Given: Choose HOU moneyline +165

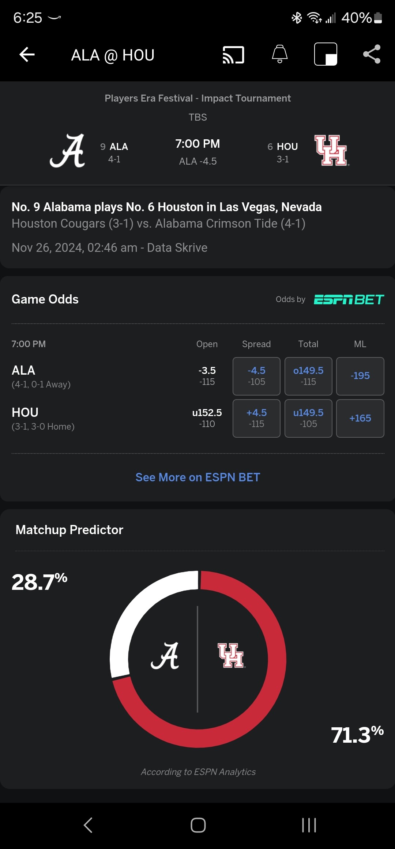Looking at the screenshot, I should (x=360, y=418).
